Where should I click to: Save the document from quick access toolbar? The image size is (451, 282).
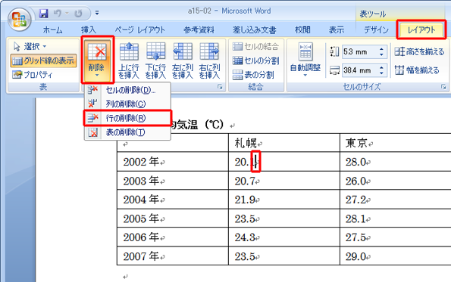(43, 13)
